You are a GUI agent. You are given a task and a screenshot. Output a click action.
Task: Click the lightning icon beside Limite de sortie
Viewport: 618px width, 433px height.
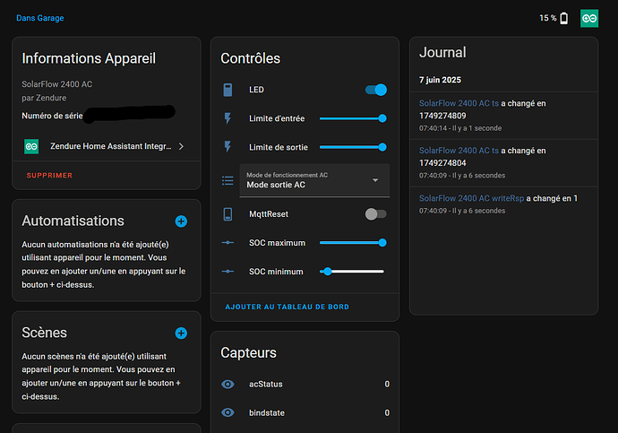[x=227, y=147]
